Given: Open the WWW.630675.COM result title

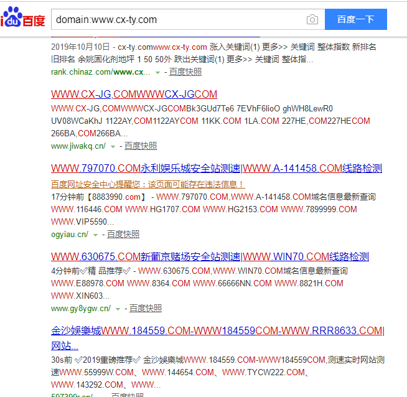Looking at the screenshot, I should click(x=210, y=256).
